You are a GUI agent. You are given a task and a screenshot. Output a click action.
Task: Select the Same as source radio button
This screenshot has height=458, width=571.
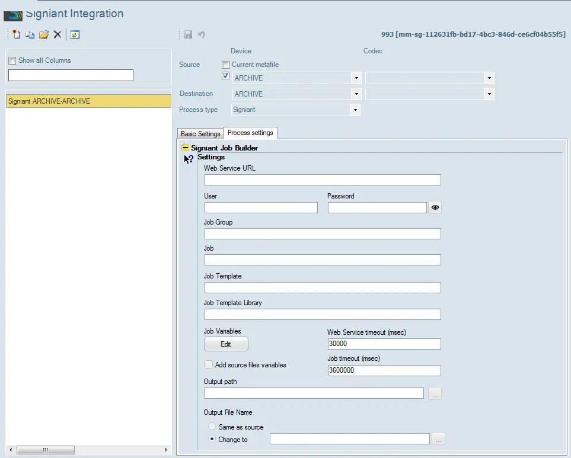tap(212, 427)
